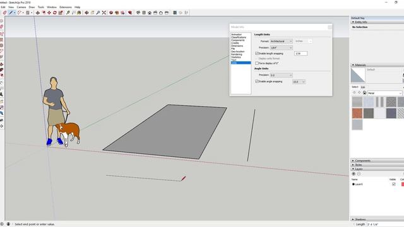Screen dimensions: 404x227
Task: Select Animation in Model Info list
Action: 236,35
